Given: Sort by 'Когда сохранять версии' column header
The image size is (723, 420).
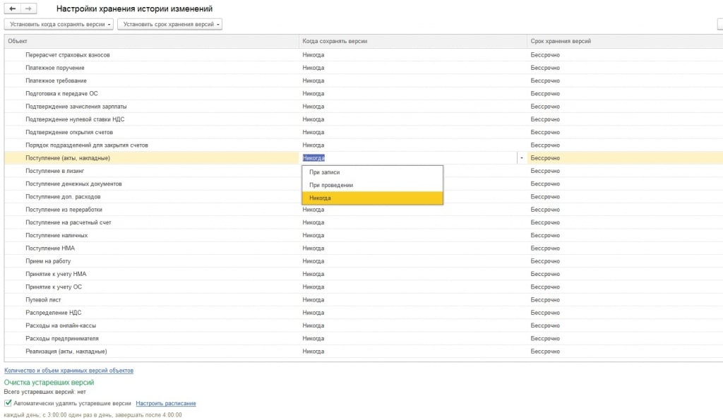Looking at the screenshot, I should coord(335,41).
